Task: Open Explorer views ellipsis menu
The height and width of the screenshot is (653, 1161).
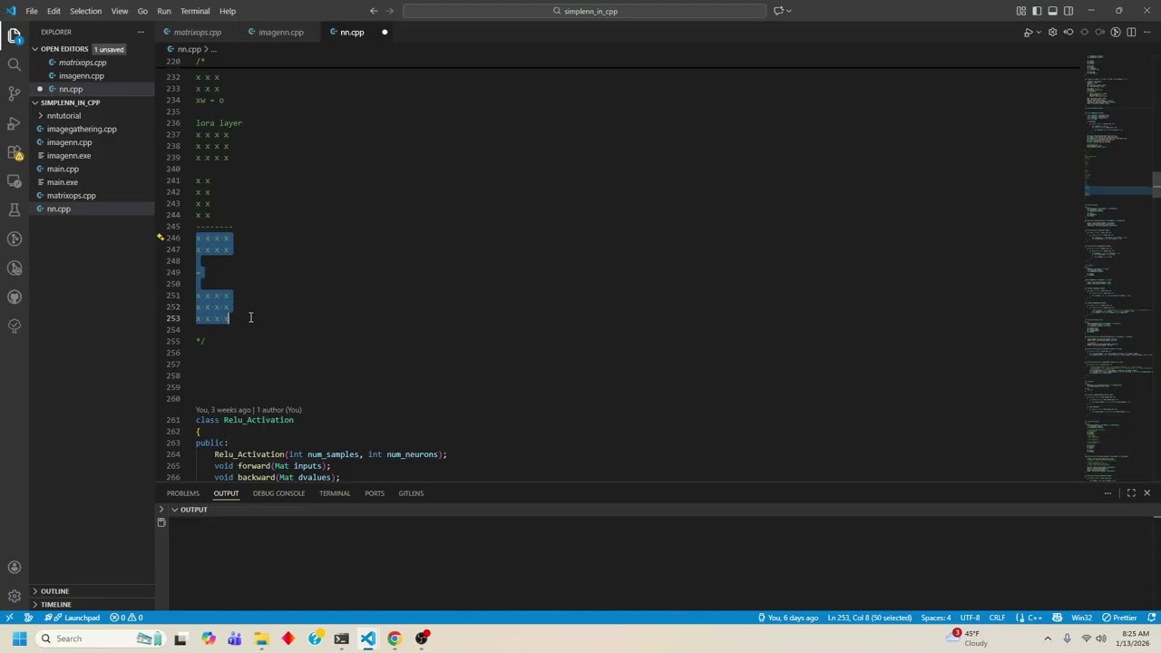Action: click(x=141, y=32)
